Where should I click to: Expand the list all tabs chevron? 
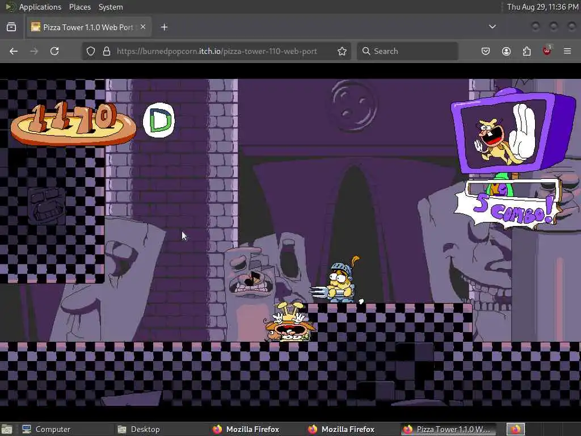point(492,27)
